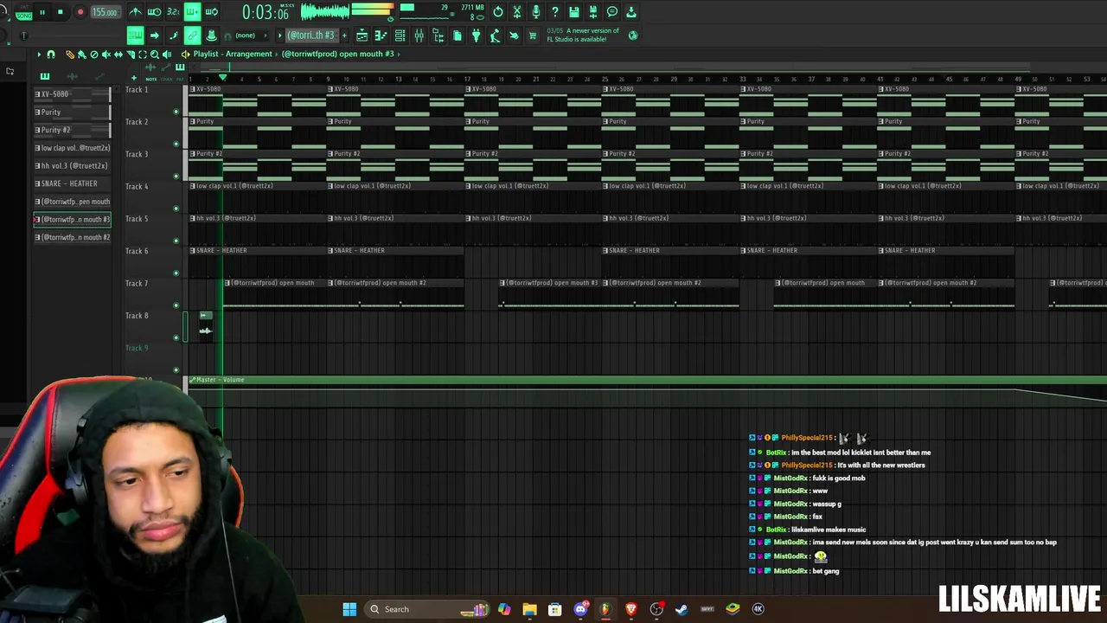Toggle wait for input before recording
Viewport: 1107px width, 623px height.
point(155,12)
